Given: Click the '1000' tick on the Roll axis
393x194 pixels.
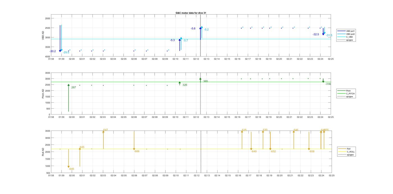Looking at the screenshot, I should pyautogui.click(x=47, y=166).
